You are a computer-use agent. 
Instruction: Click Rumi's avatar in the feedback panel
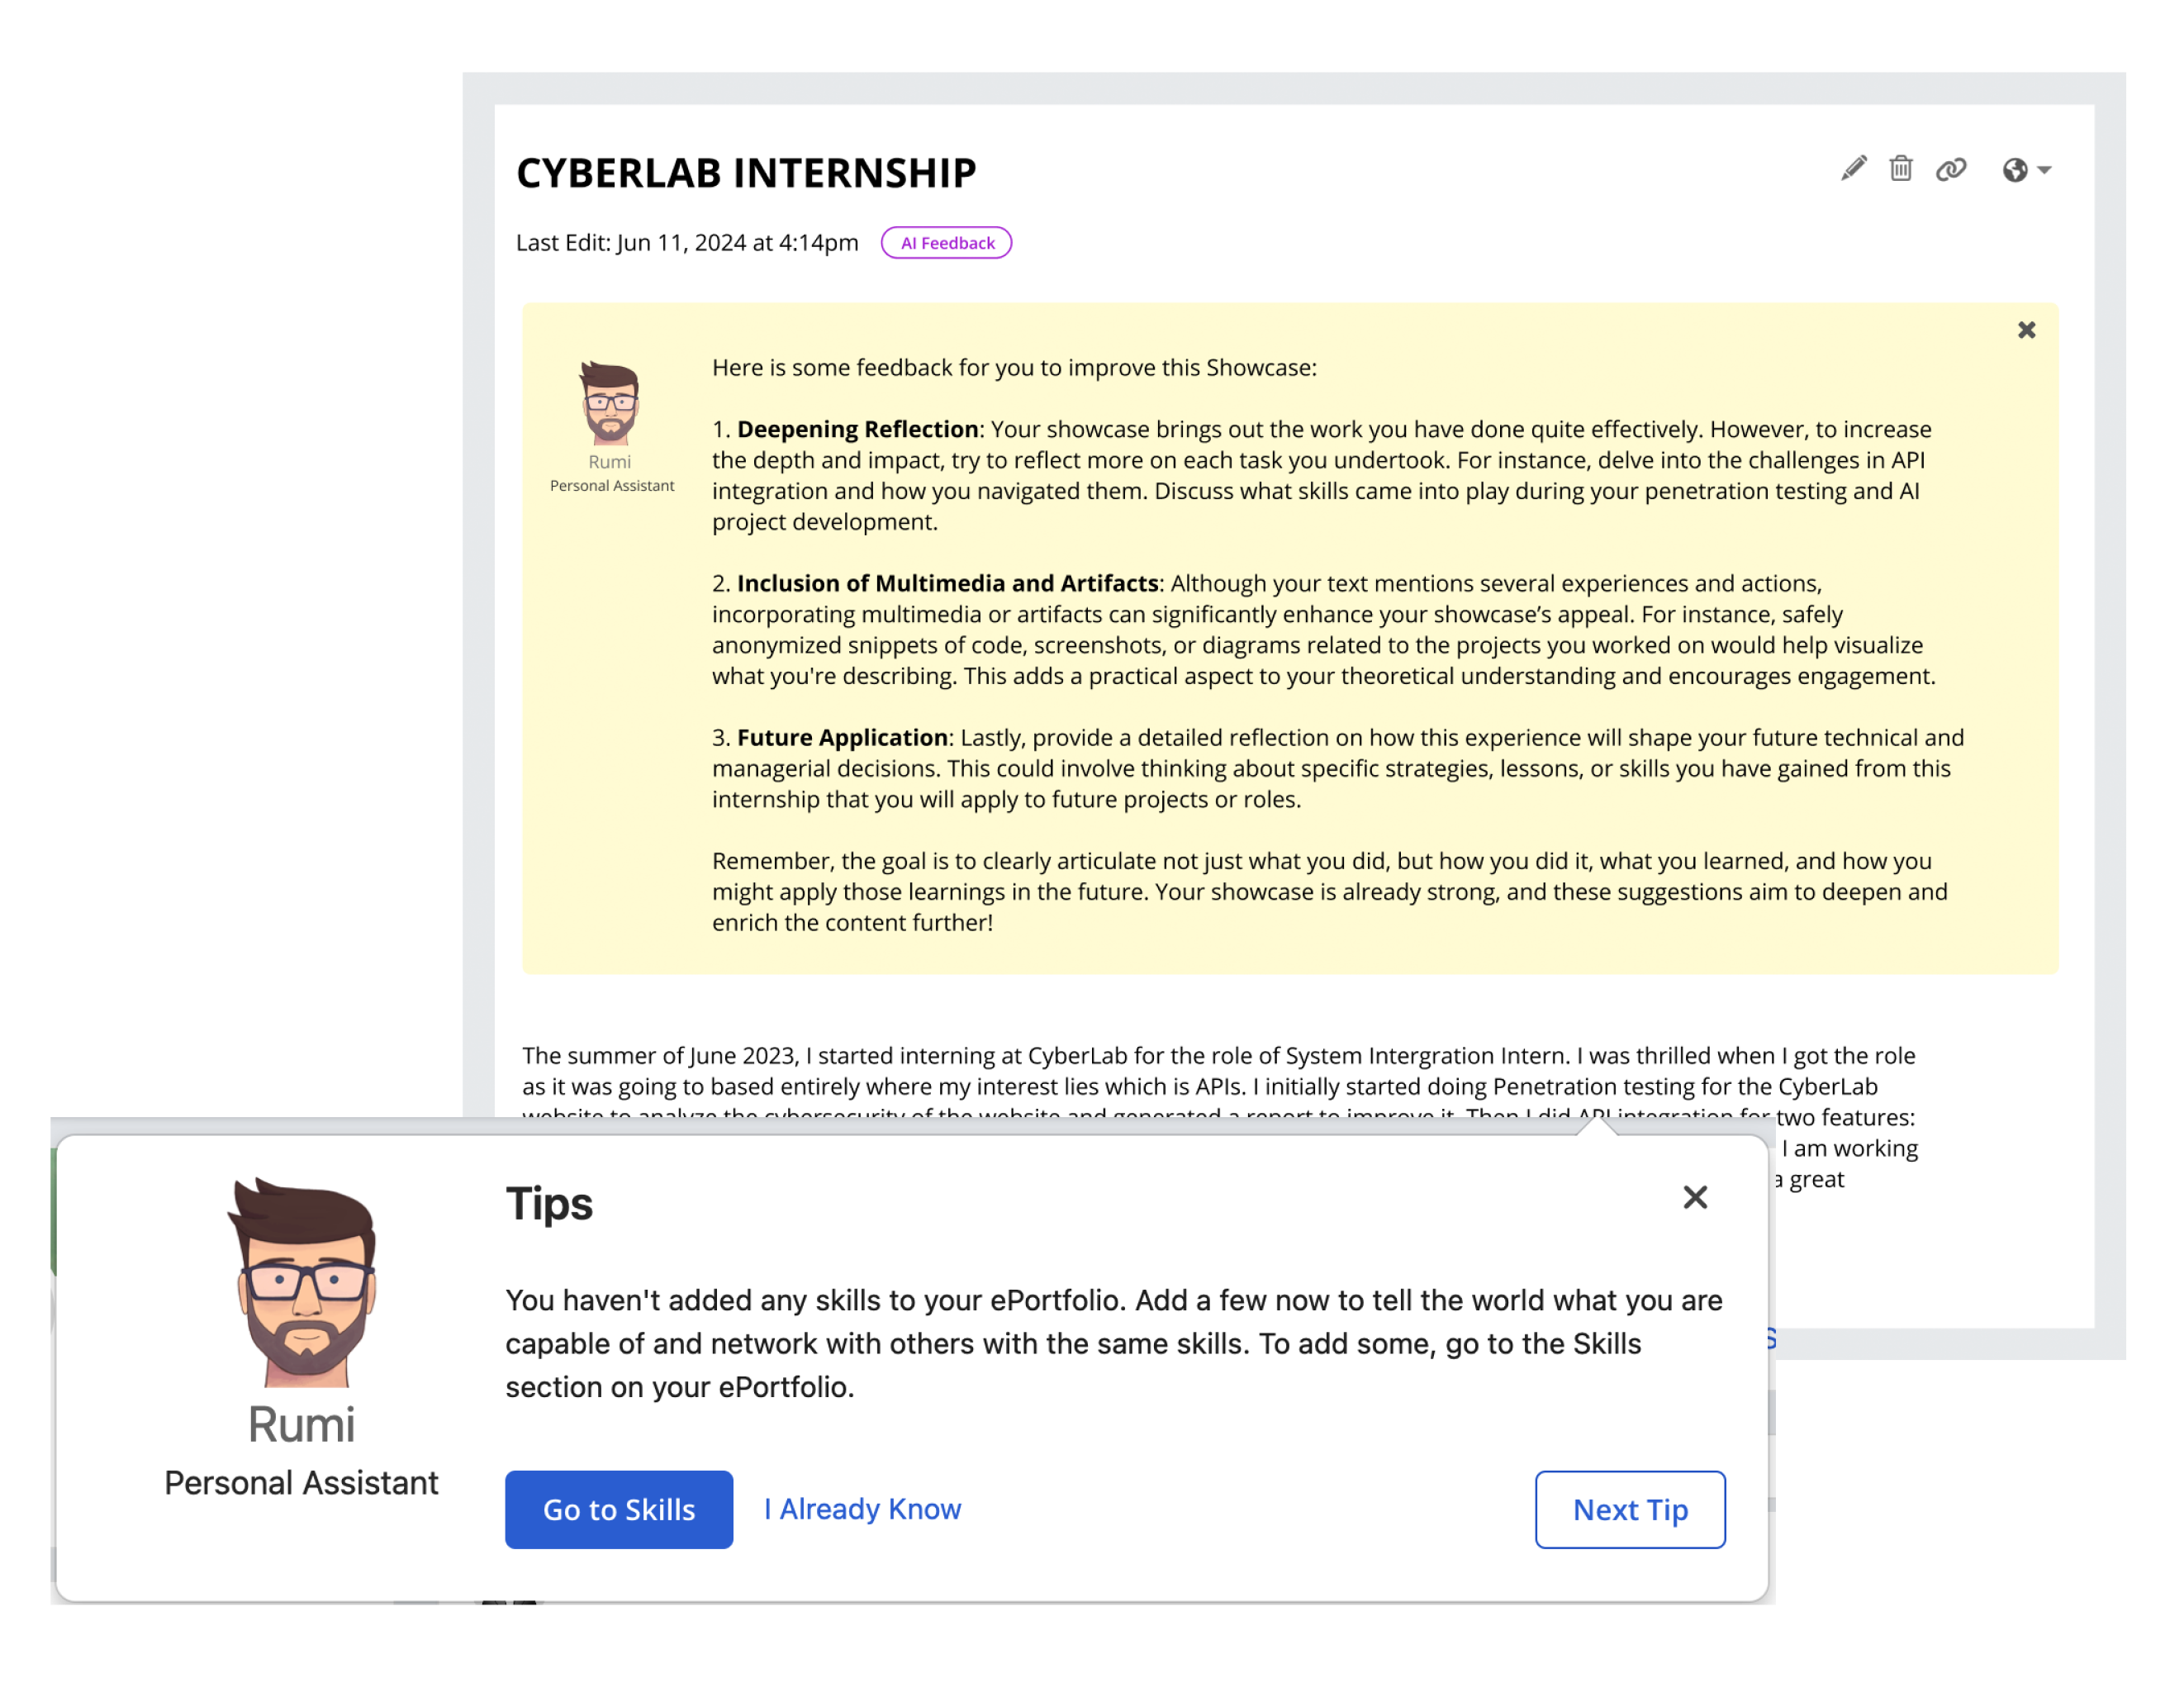[x=610, y=403]
